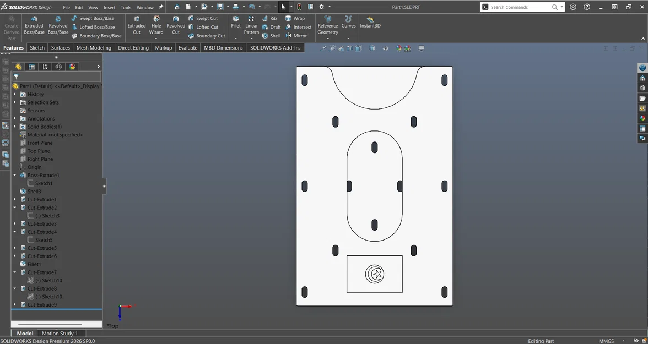Screen dimensions: 648x344
Task: Click the Rebuild traffic light icon
Action: [299, 7]
